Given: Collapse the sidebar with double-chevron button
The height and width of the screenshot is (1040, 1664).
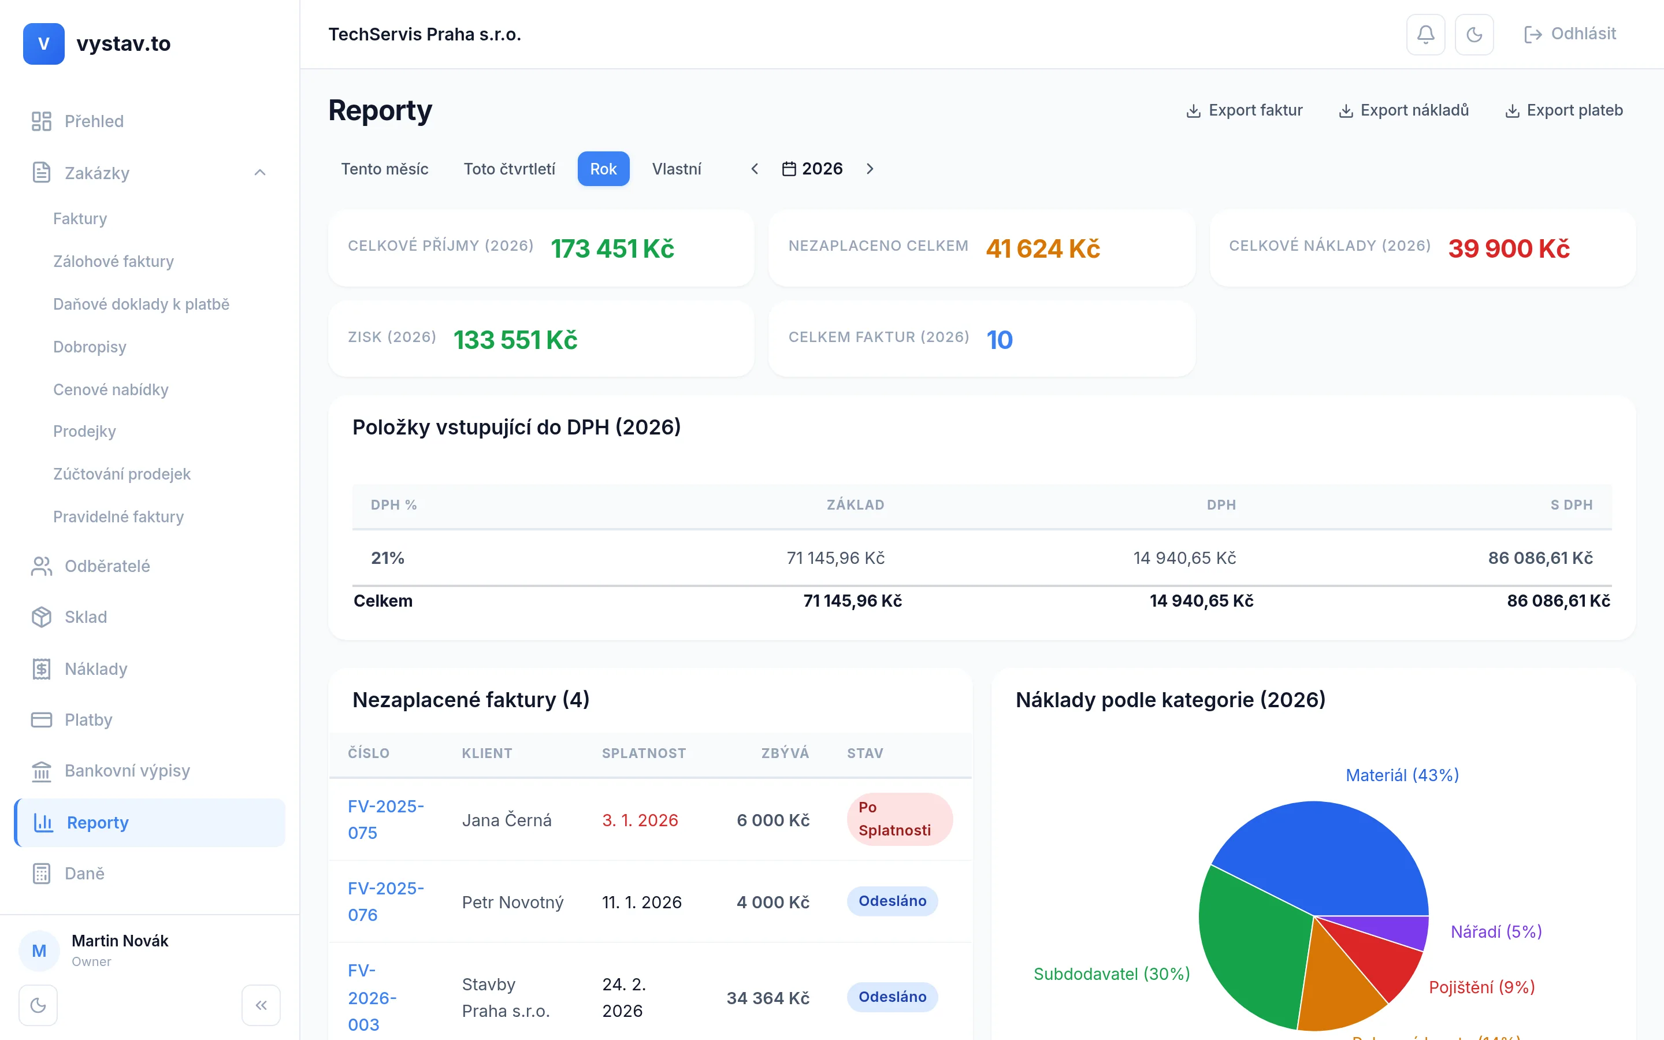Looking at the screenshot, I should tap(261, 1005).
